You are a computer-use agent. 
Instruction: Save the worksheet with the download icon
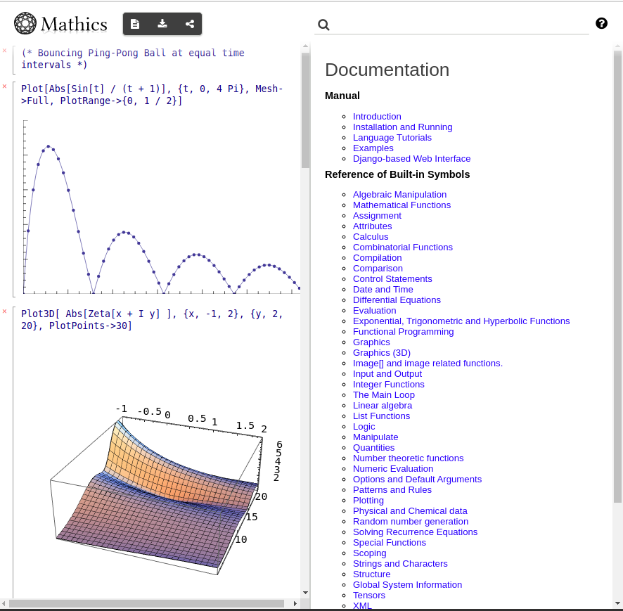coord(162,23)
